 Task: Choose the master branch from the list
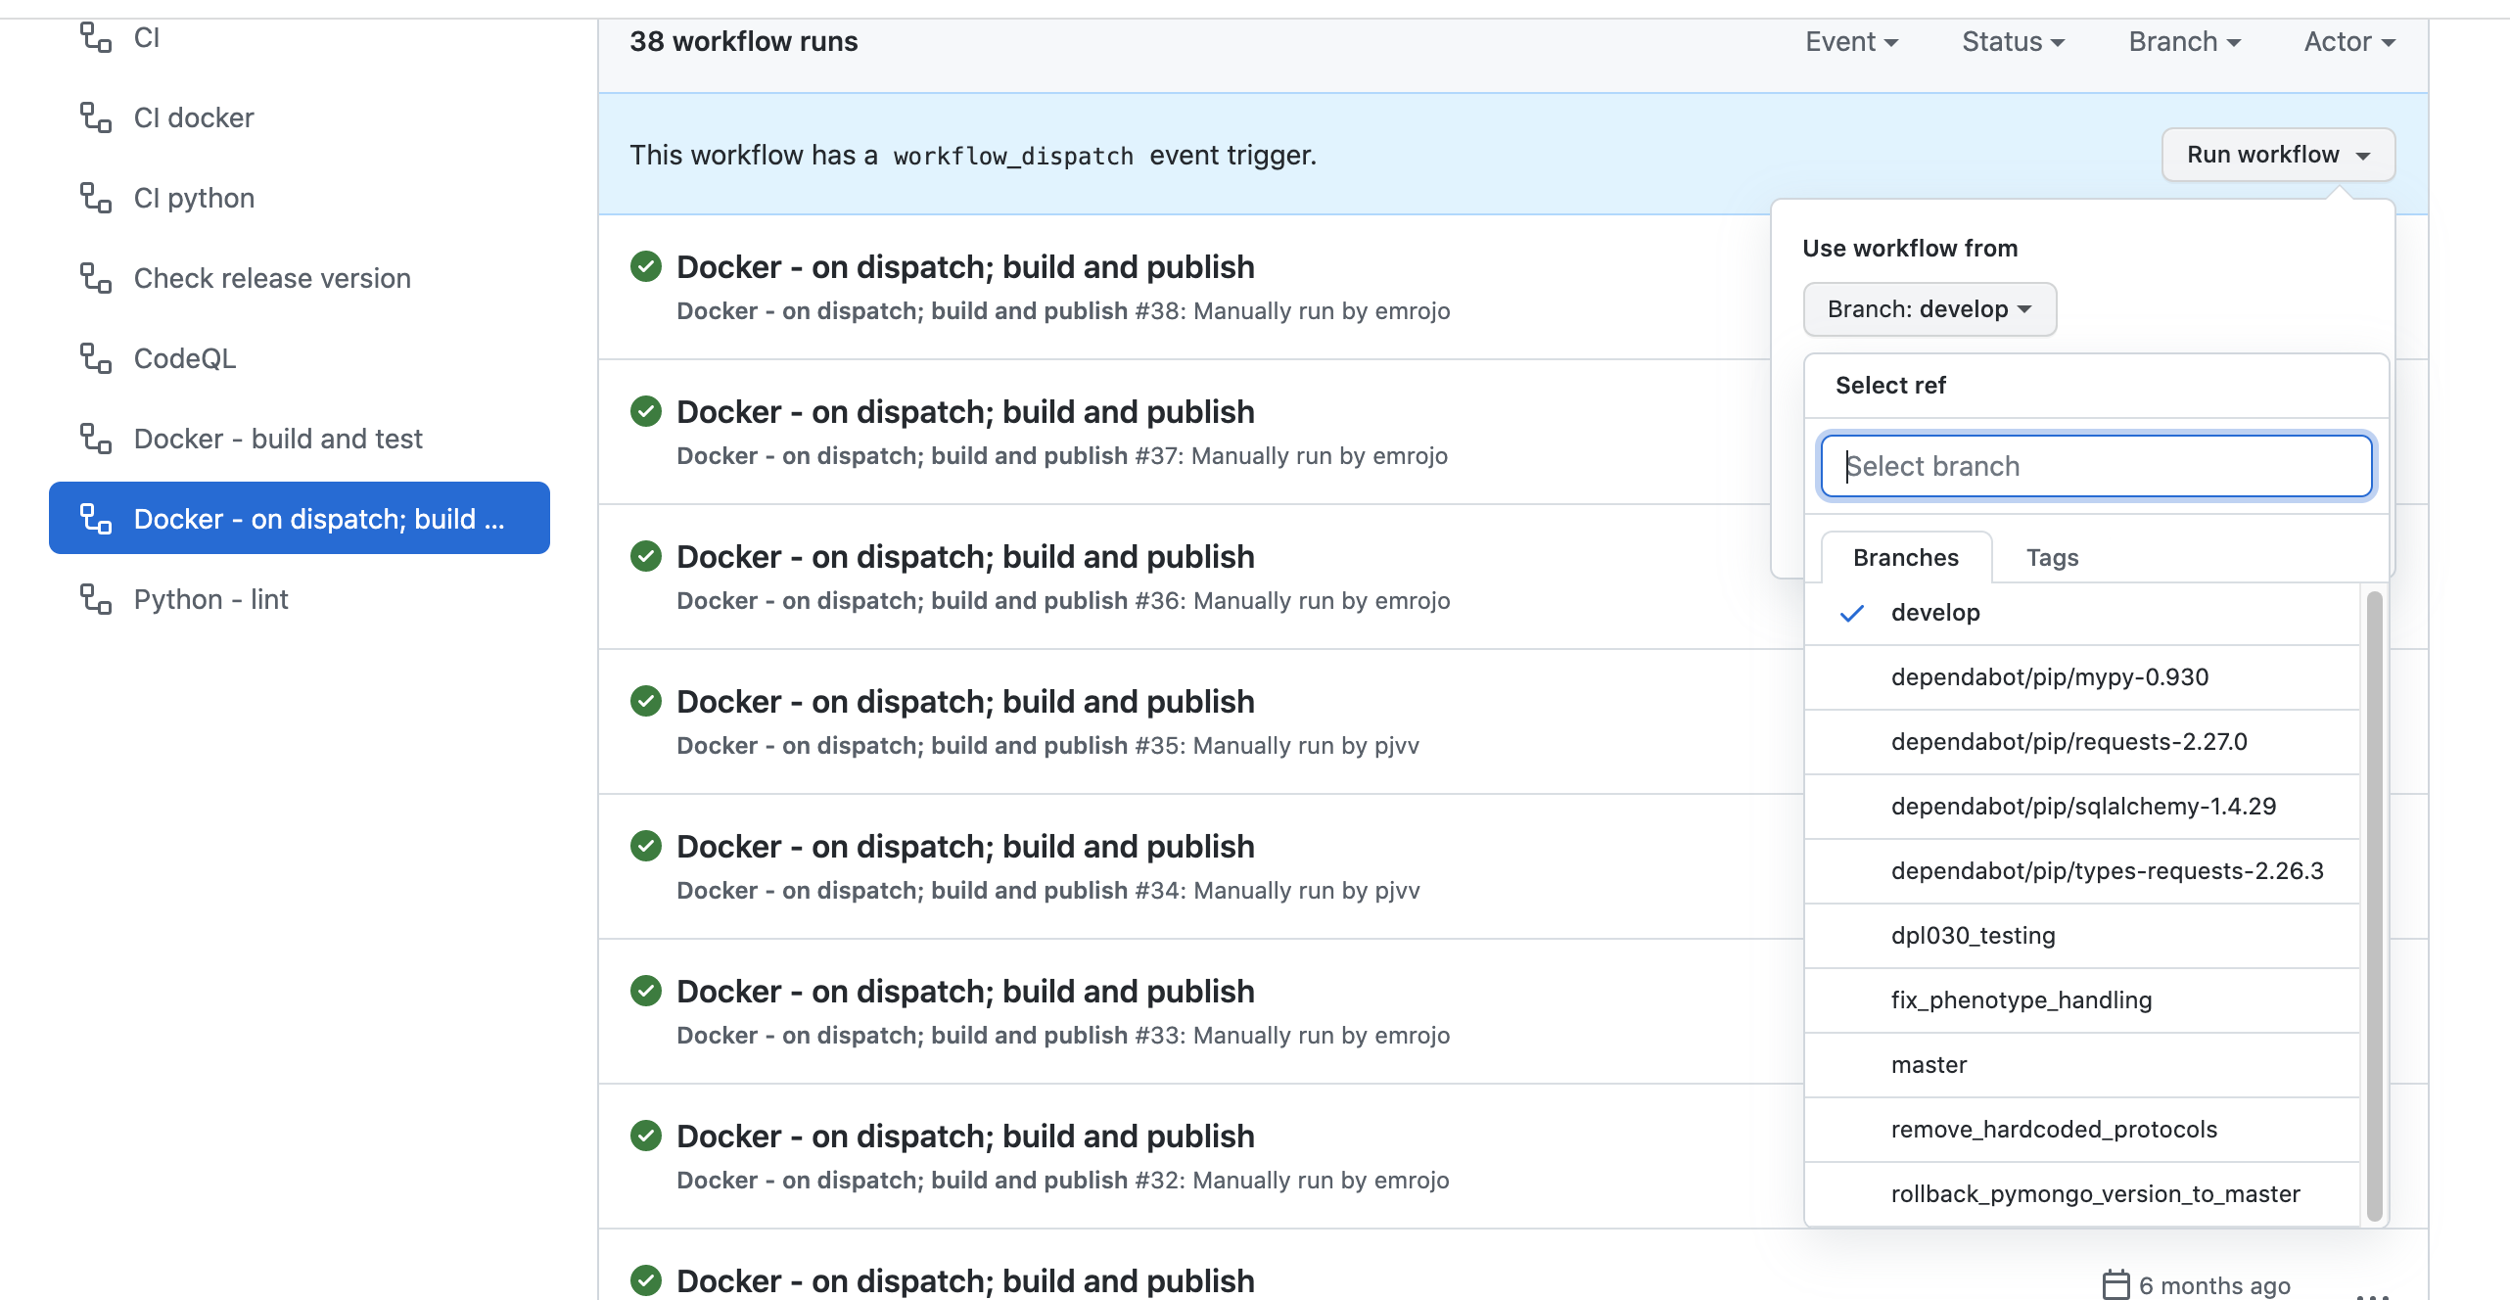pos(1929,1065)
